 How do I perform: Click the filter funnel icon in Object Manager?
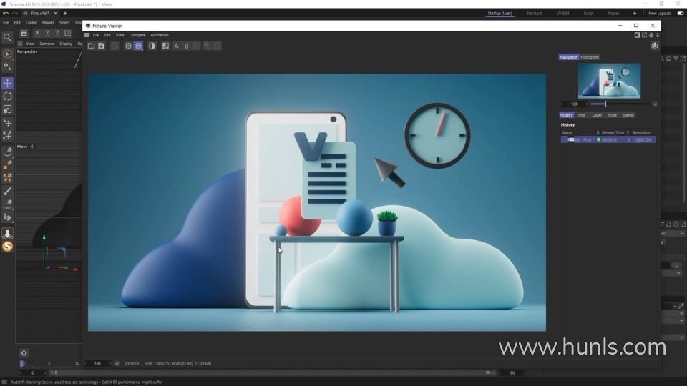pyautogui.click(x=676, y=59)
